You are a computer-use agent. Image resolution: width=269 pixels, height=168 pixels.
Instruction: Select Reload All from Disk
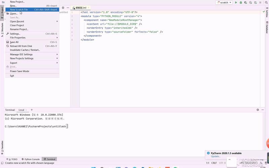pyautogui.click(x=32, y=46)
